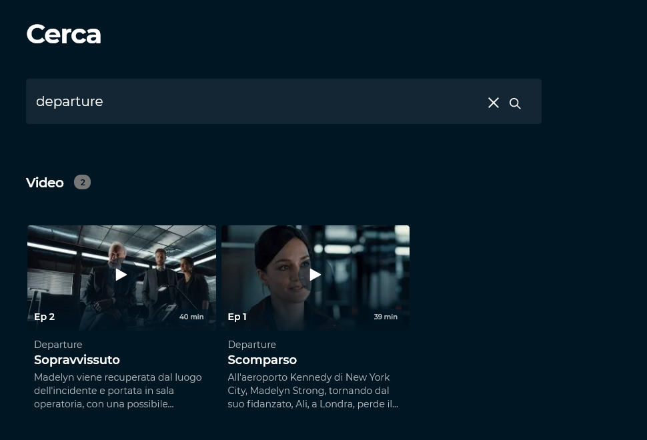Clear the search field with X icon

pyautogui.click(x=494, y=103)
